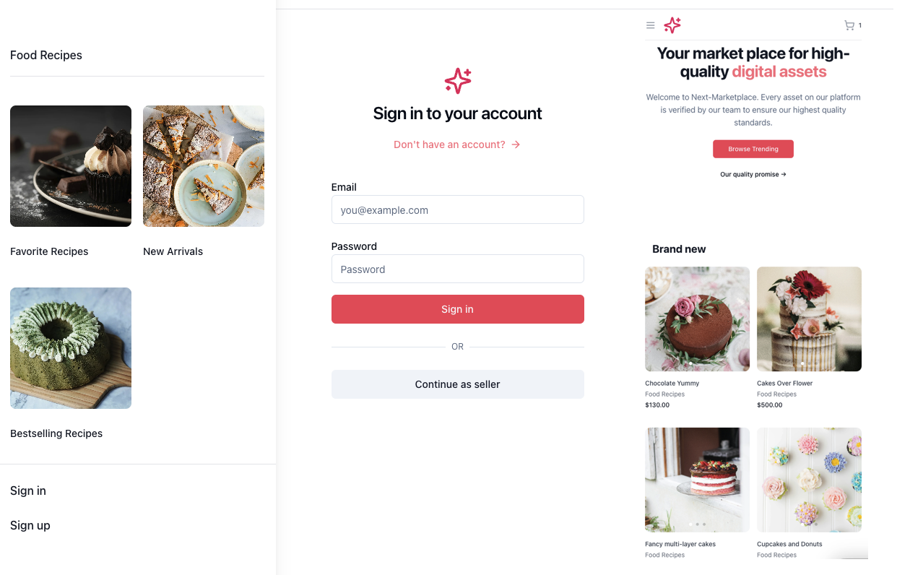Select Sign up from the sidebar menu
897x575 pixels.
30,525
